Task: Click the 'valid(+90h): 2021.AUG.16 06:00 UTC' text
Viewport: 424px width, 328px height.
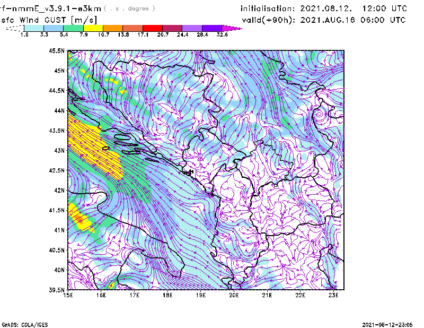Action: point(324,20)
